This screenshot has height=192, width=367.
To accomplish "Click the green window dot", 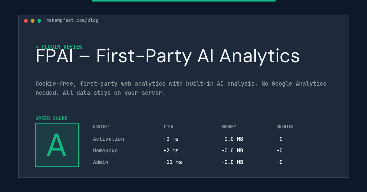I will point(39,21).
